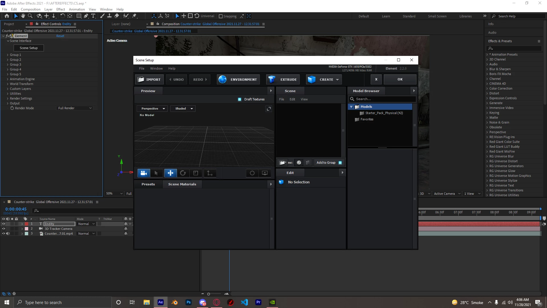
Task: Enable the Snapping checkbox
Action: tap(221, 16)
